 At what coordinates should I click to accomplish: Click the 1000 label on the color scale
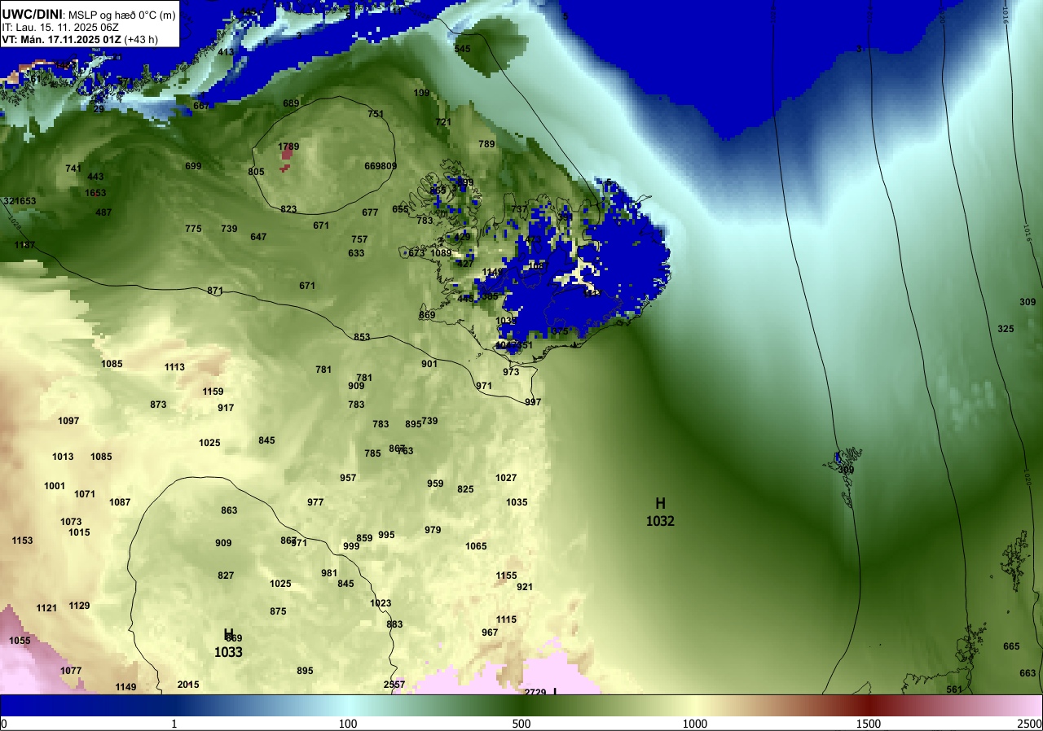pos(695,724)
